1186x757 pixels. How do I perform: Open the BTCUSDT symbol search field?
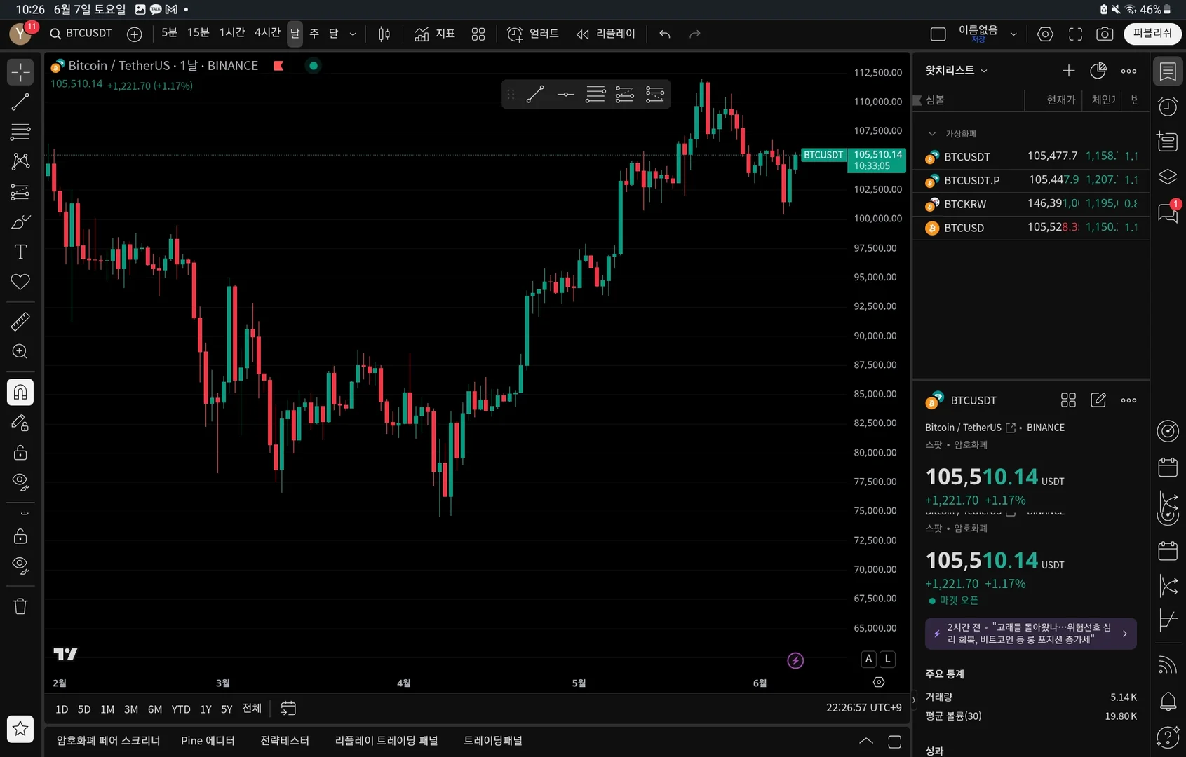coord(81,34)
